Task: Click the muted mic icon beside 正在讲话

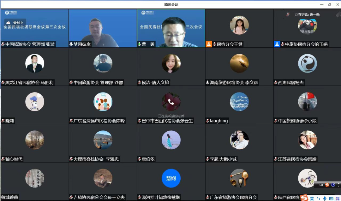Action: [x=288, y=14]
